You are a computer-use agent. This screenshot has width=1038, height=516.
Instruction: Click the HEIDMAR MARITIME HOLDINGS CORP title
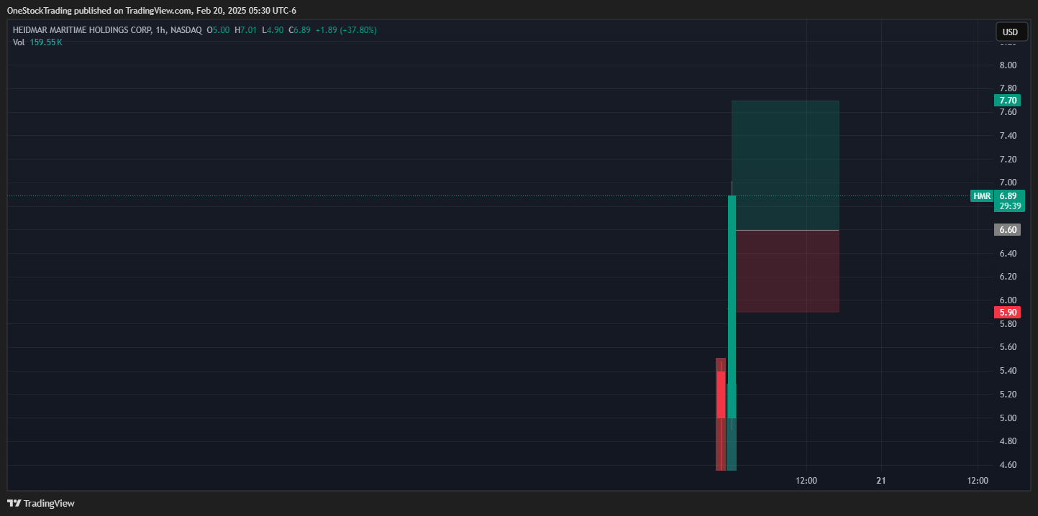81,30
